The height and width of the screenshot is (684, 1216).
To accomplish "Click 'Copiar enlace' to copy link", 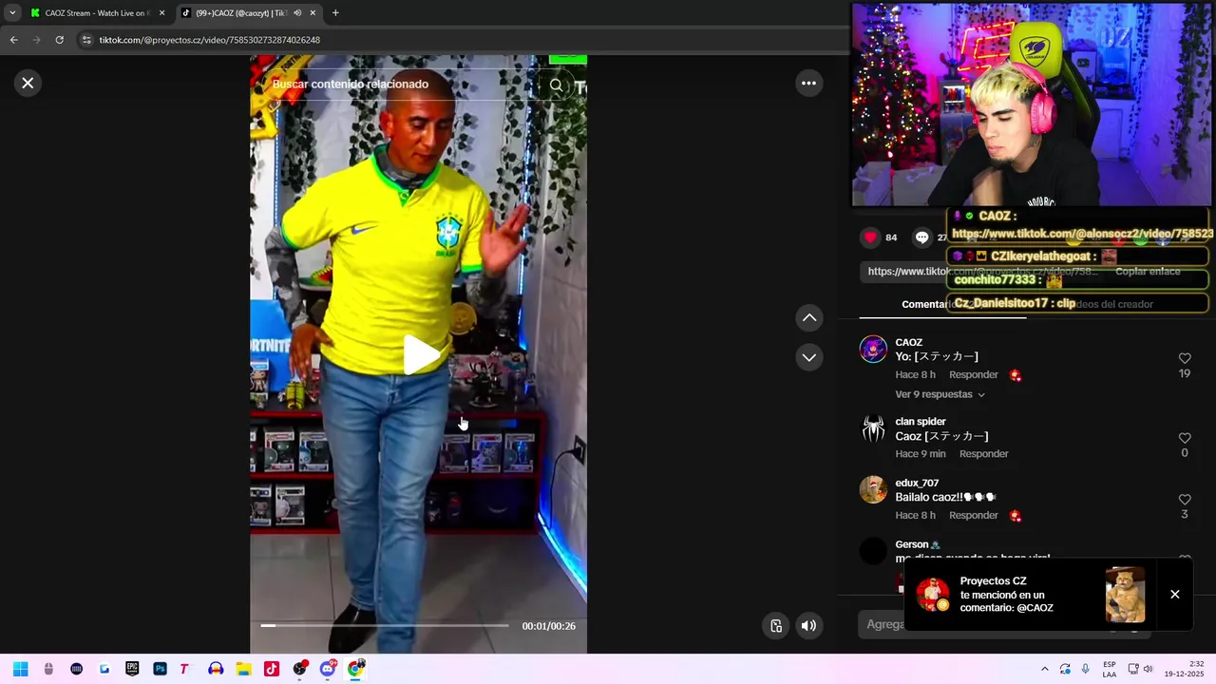I will 1148,271.
